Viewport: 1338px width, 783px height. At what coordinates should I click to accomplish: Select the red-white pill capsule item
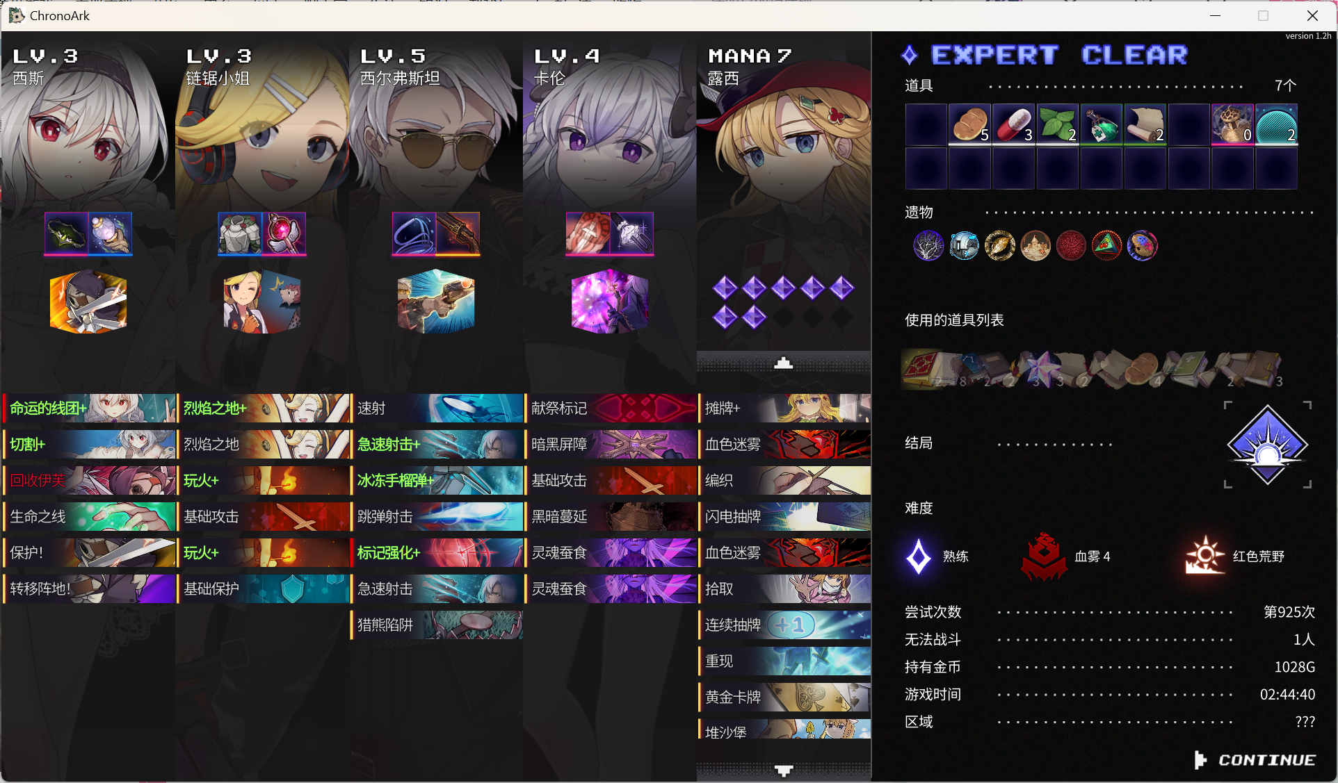[x=1013, y=124]
